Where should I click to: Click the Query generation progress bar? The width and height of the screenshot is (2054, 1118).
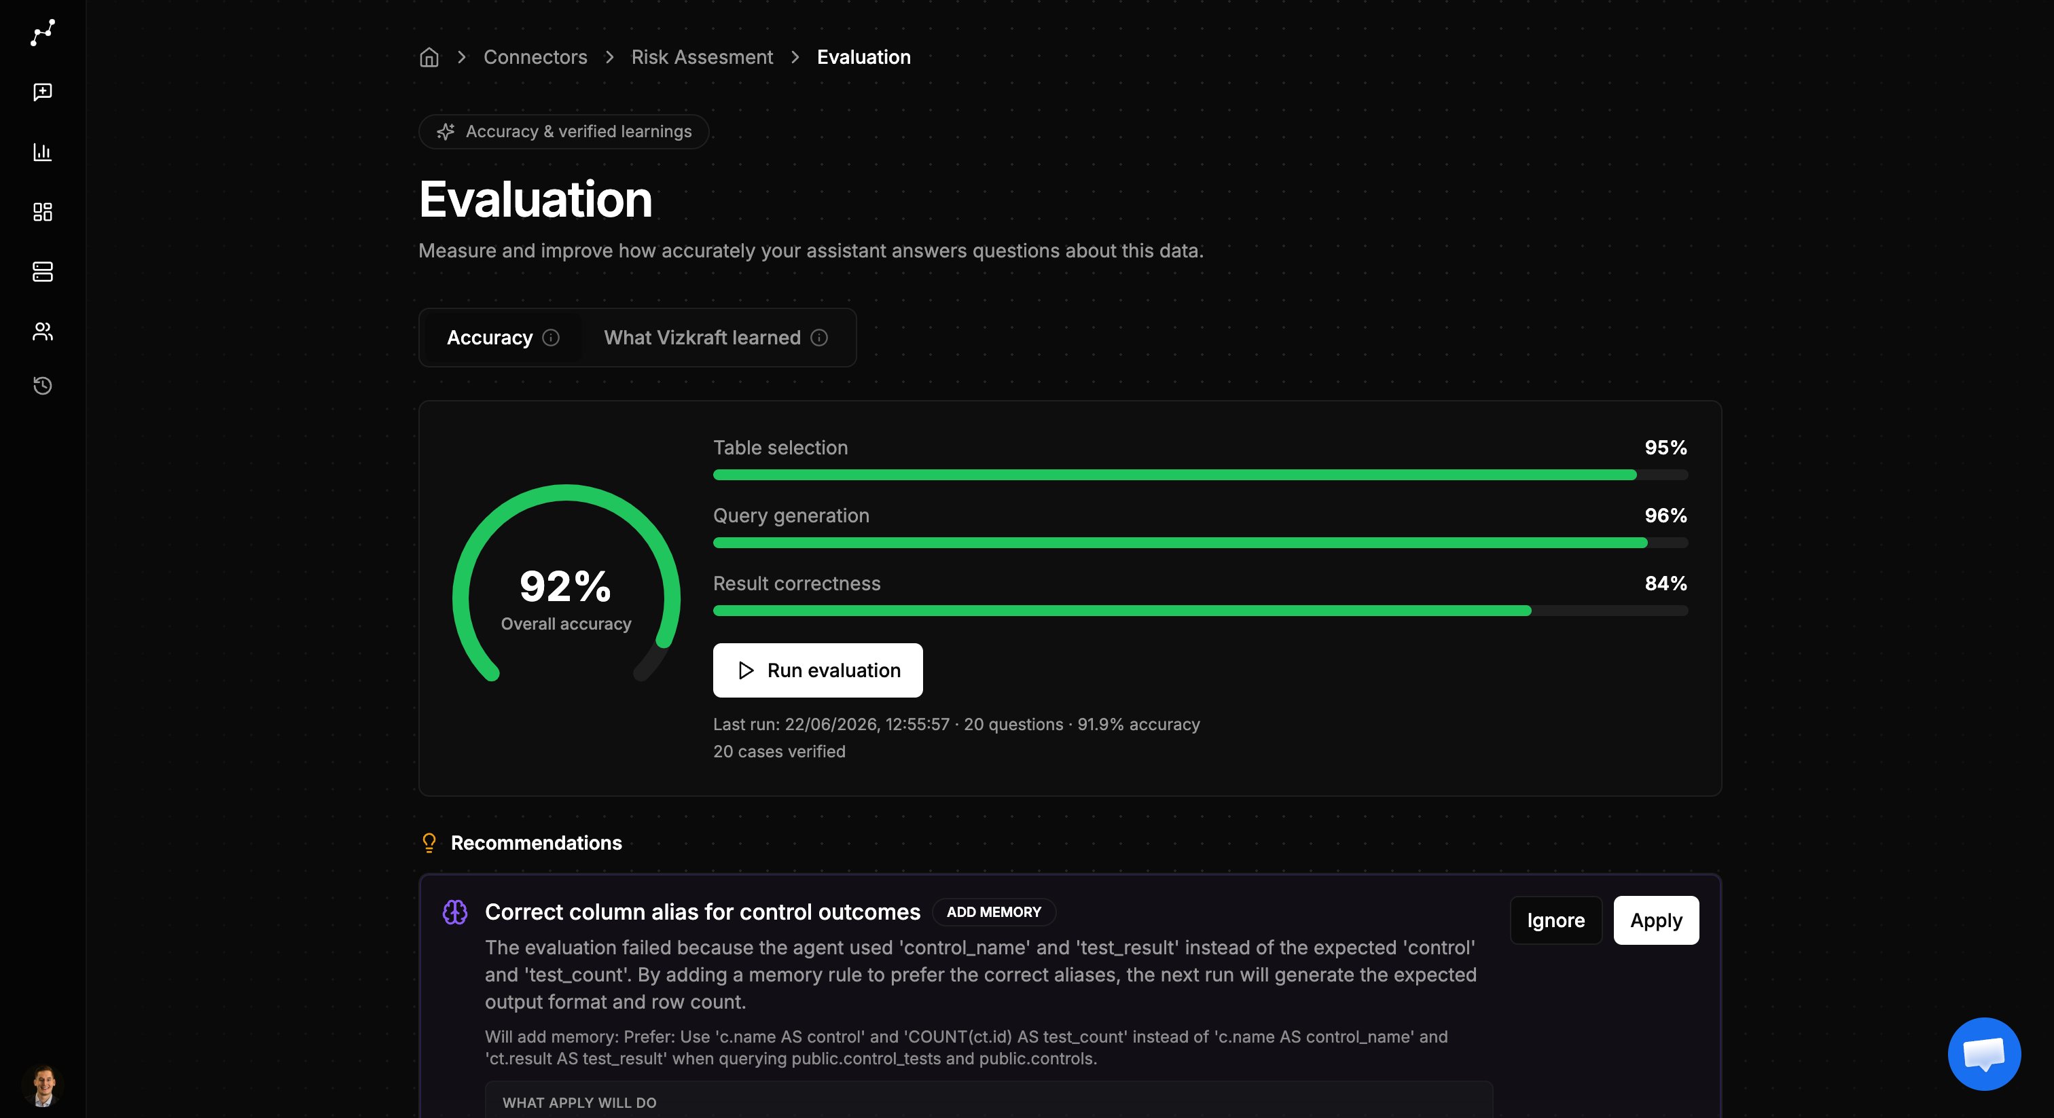point(1200,543)
